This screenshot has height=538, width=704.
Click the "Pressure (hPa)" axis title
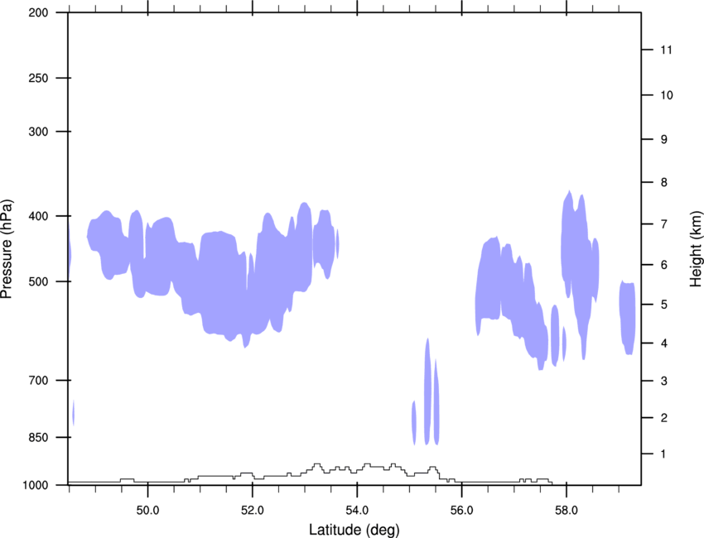point(7,248)
